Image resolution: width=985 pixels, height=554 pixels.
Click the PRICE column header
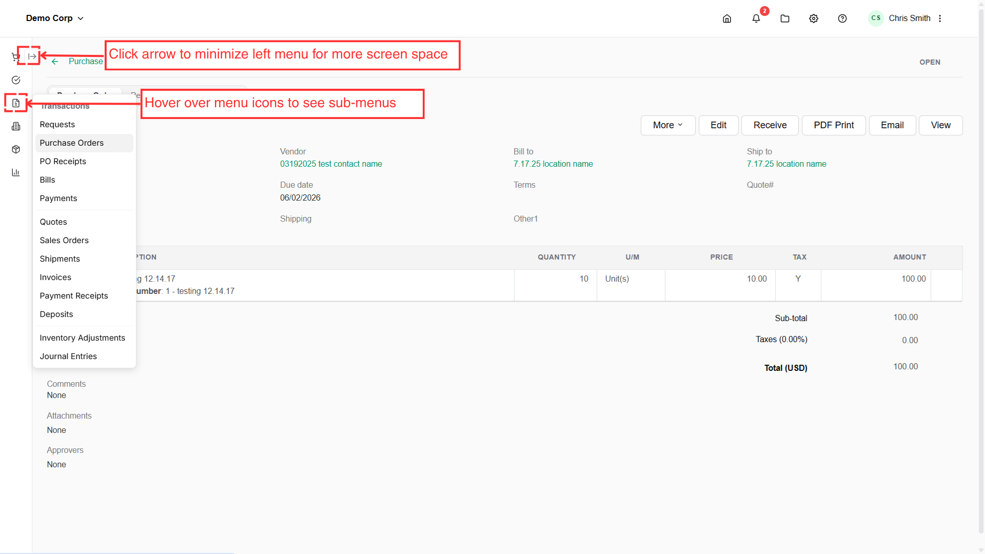coord(721,258)
